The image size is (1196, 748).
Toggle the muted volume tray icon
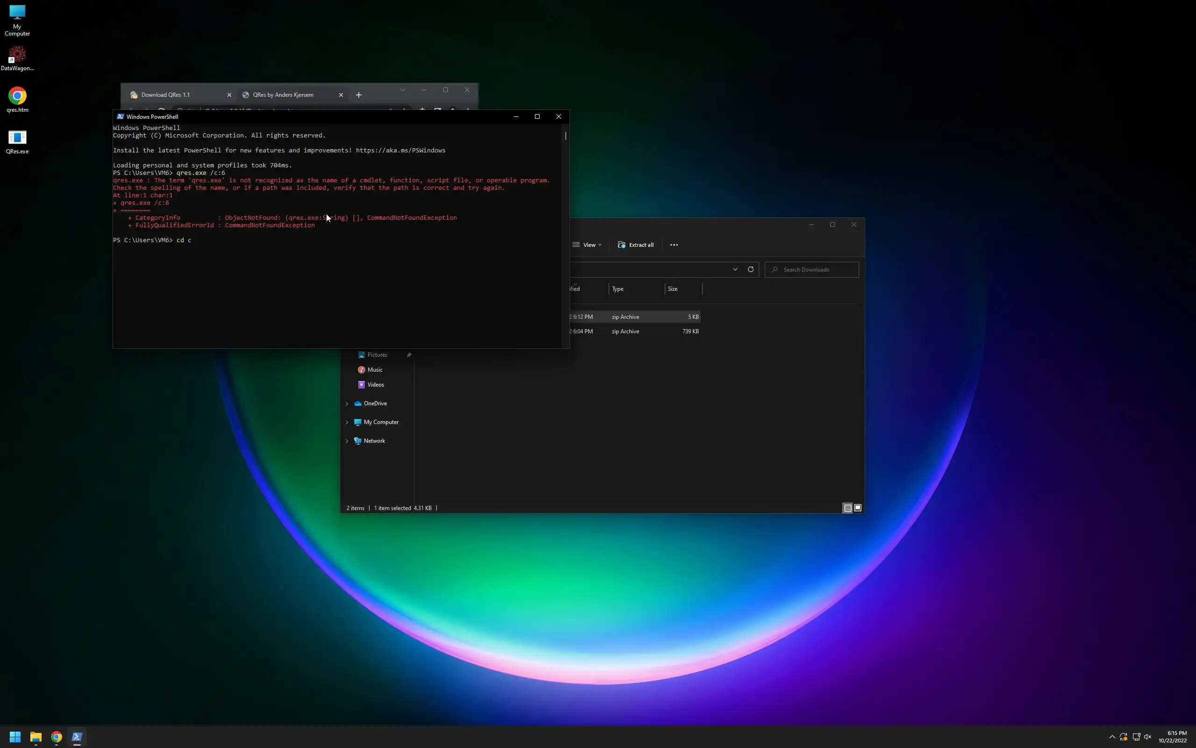(1147, 737)
